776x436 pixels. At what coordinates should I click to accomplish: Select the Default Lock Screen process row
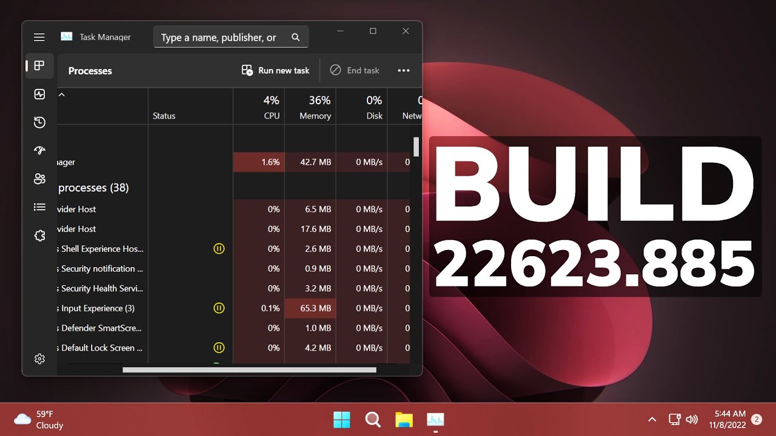[234, 348]
